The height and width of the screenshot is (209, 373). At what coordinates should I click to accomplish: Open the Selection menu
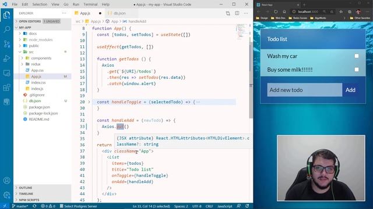pyautogui.click(x=40, y=5)
